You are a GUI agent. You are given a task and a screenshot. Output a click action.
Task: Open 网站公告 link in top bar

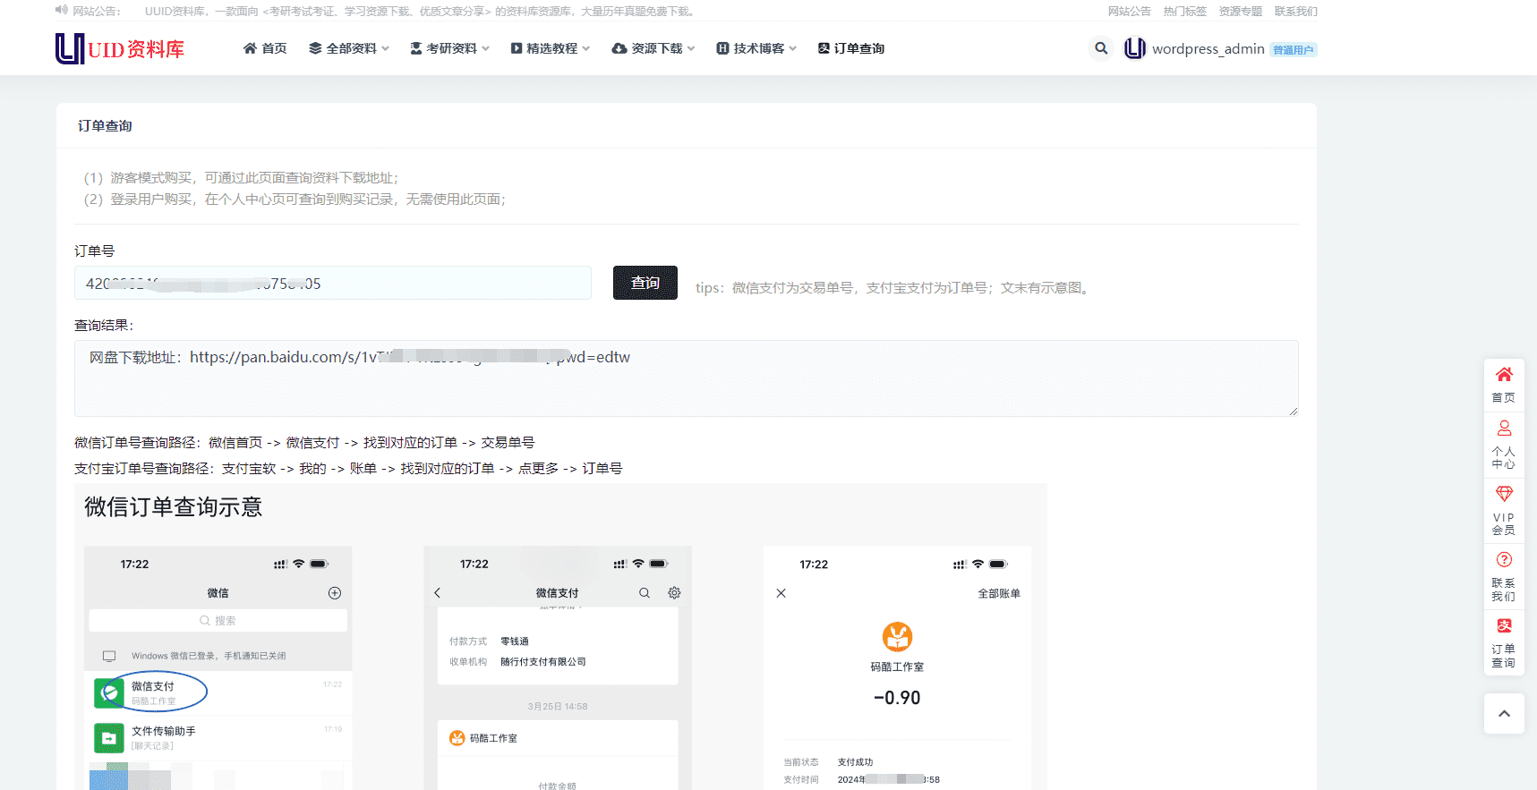[1130, 12]
